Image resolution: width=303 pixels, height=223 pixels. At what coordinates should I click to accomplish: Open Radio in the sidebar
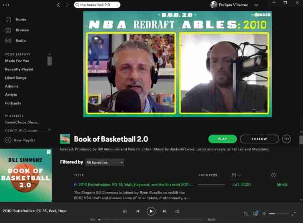click(x=21, y=40)
